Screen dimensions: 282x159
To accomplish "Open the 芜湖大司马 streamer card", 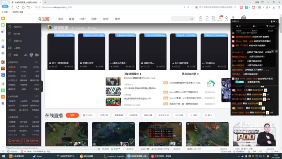I will tap(92, 52).
